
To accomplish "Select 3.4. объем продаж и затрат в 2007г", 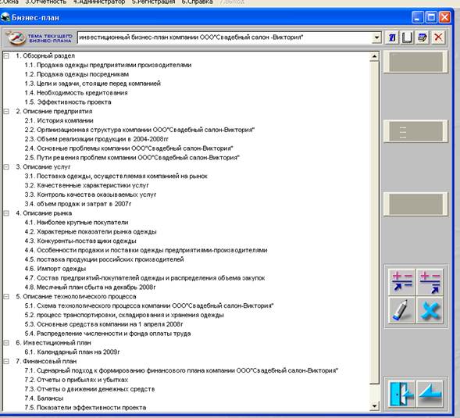I will pyautogui.click(x=78, y=204).
